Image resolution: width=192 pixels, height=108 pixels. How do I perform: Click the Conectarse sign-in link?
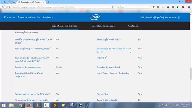pyautogui.click(x=171, y=17)
